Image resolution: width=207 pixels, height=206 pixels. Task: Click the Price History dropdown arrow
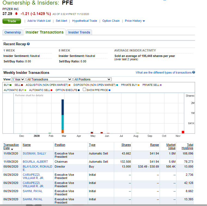(144, 21)
